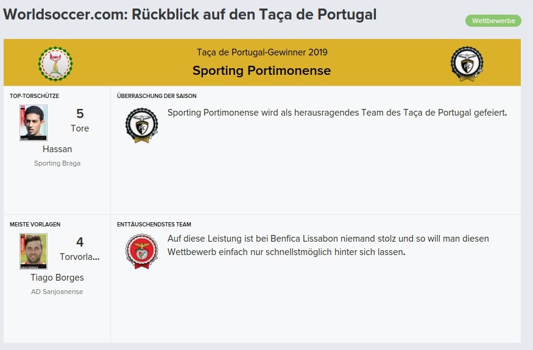Click the Top-Torschütze section header
The height and width of the screenshot is (350, 533).
click(34, 96)
